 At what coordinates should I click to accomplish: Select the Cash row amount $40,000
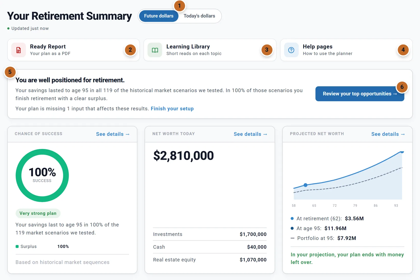[257, 247]
